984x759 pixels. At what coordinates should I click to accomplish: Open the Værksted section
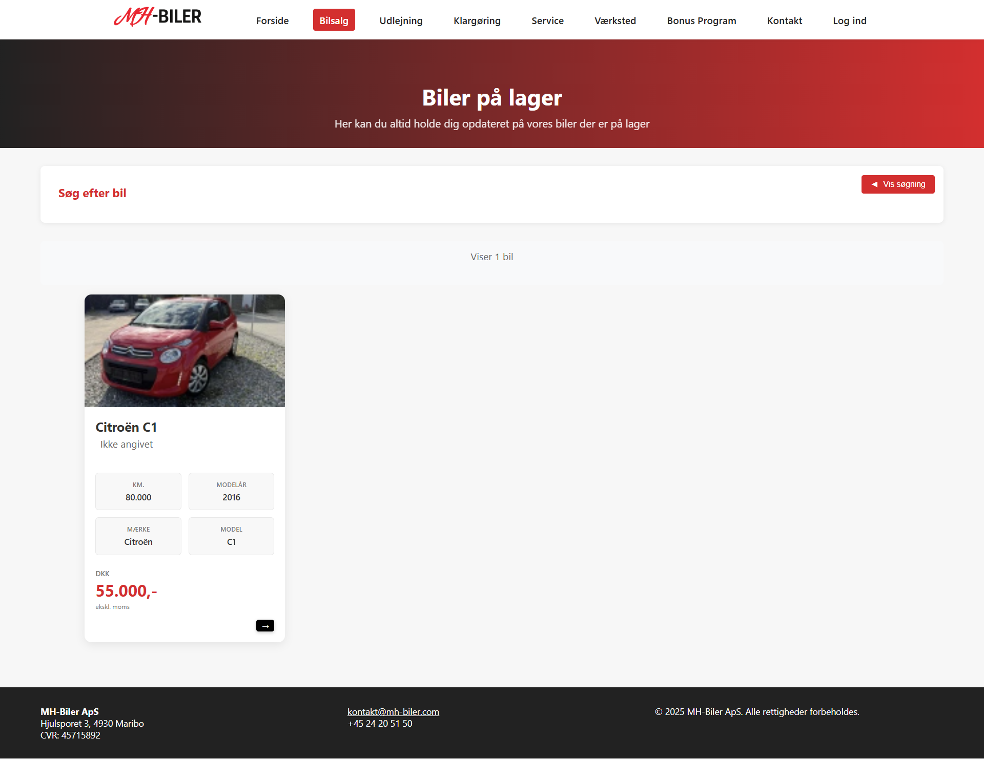pos(615,20)
